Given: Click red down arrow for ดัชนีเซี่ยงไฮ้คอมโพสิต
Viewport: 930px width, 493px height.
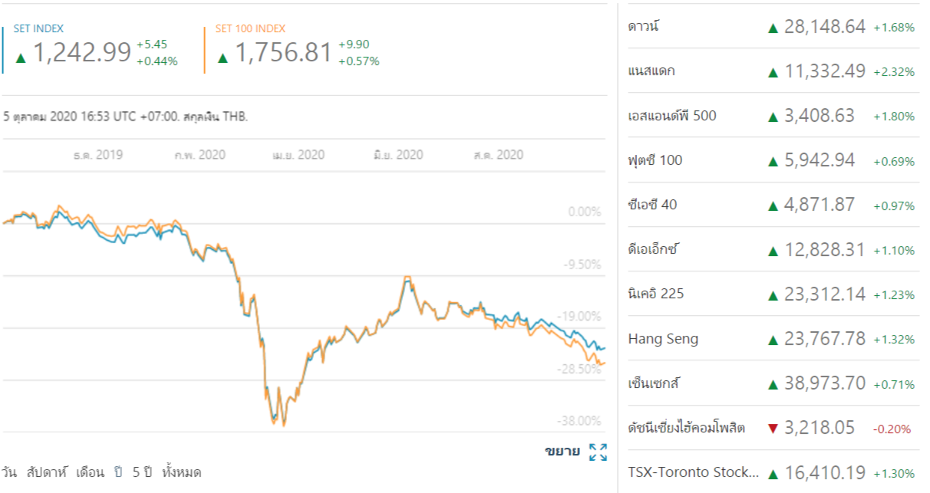Looking at the screenshot, I should pos(773,428).
